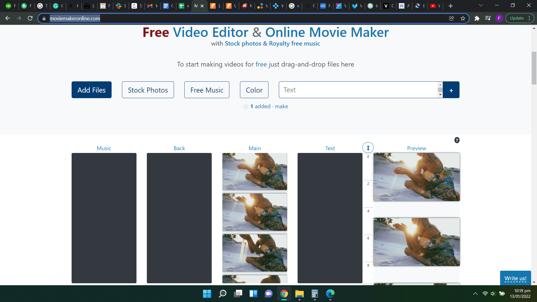537x302 pixels.
Task: Toggle visibility of added file
Action: [246, 107]
